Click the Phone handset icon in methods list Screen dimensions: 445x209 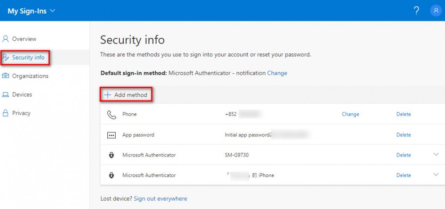pyautogui.click(x=112, y=114)
